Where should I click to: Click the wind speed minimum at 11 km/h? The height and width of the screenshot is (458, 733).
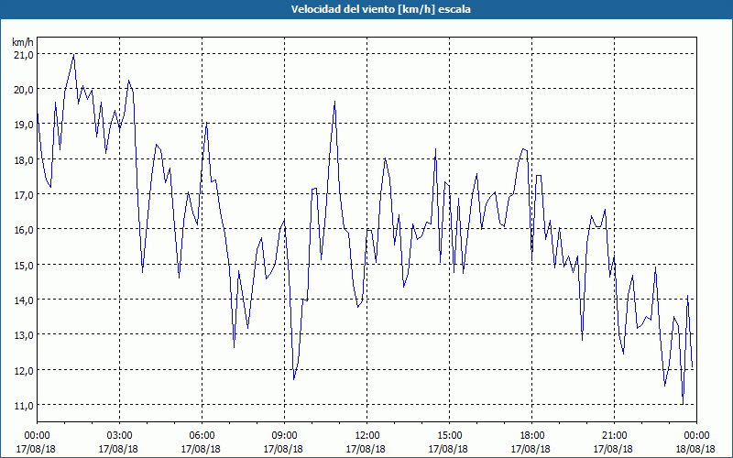point(683,404)
